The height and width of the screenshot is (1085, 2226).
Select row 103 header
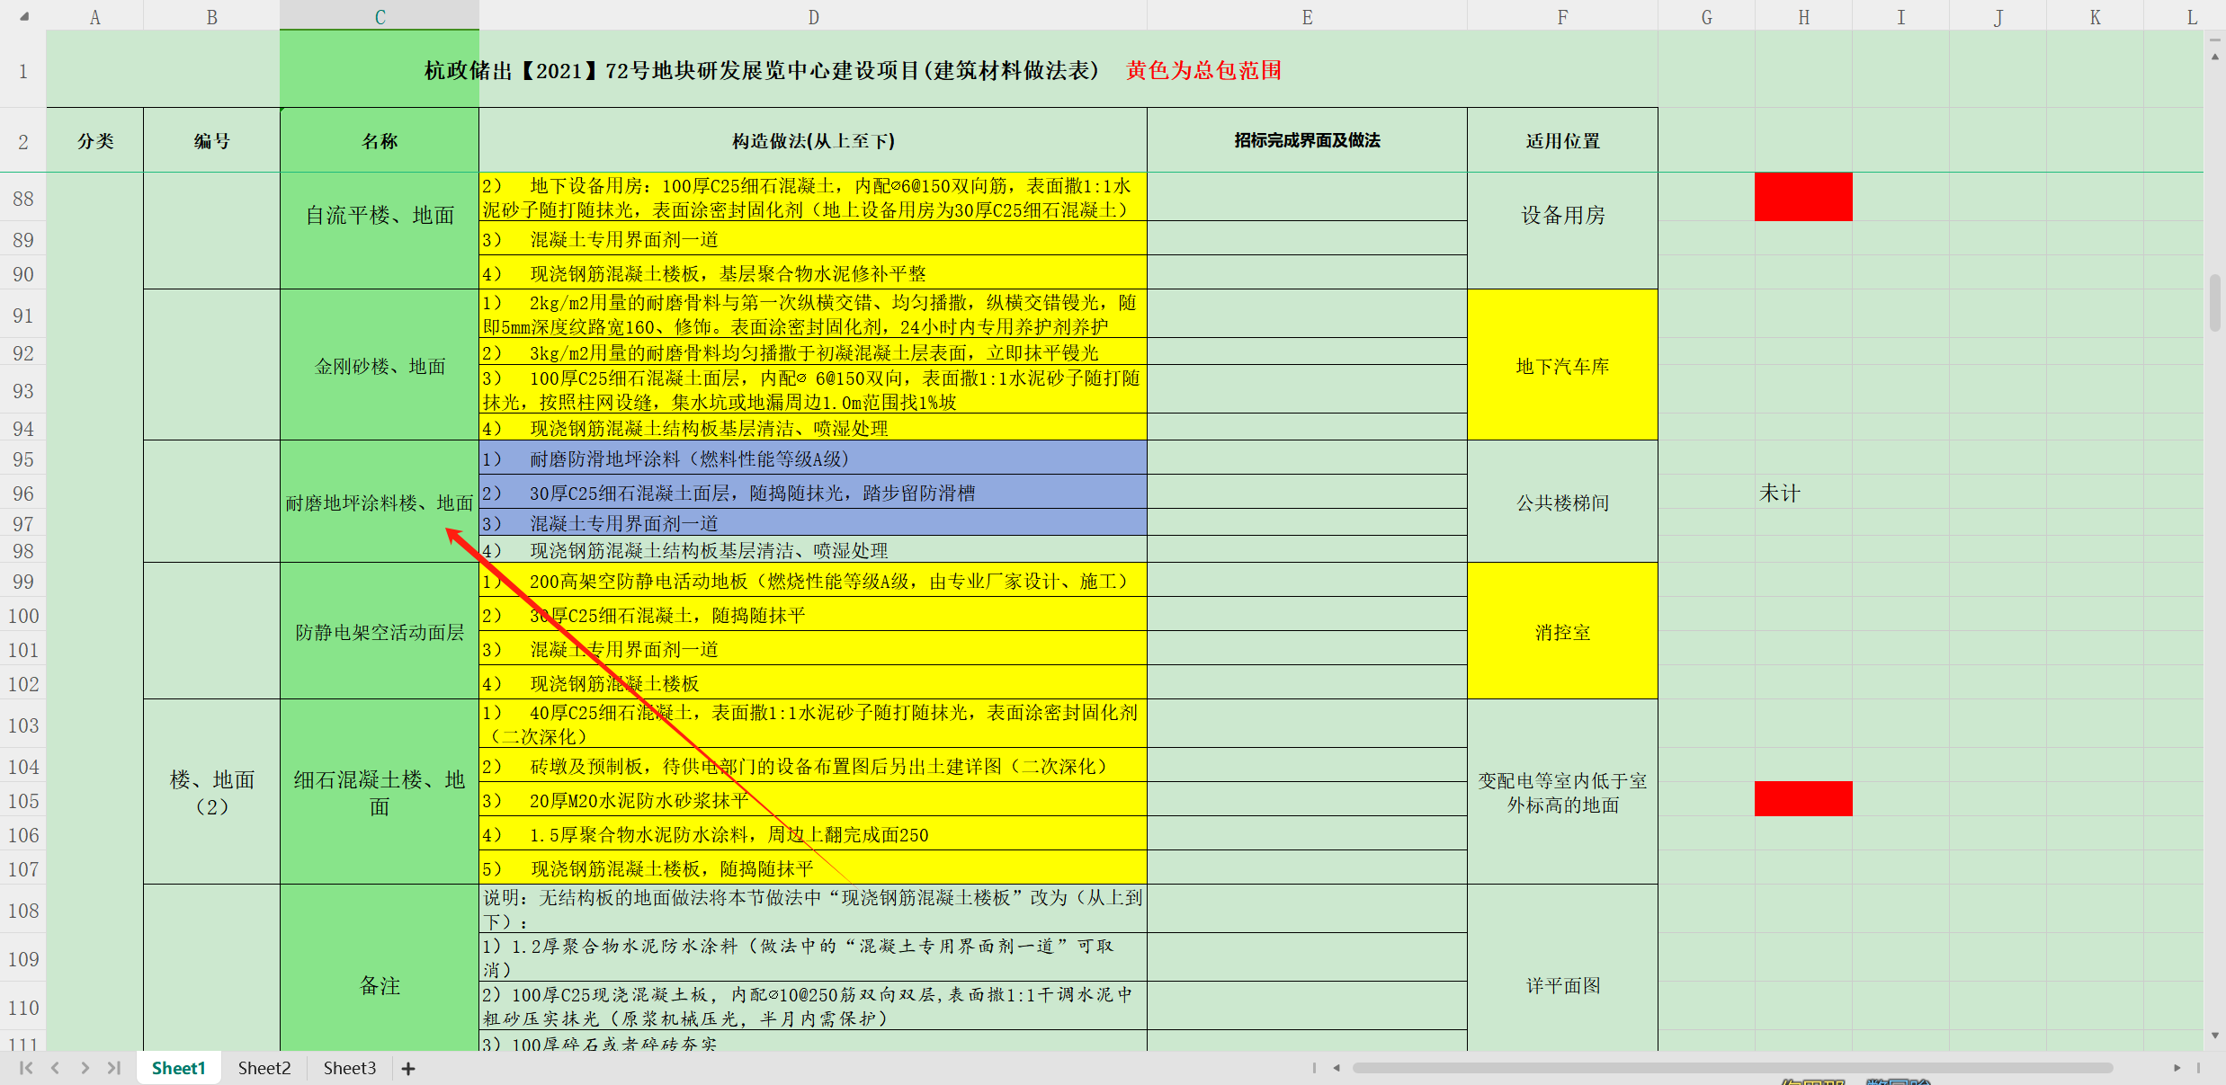(23, 725)
